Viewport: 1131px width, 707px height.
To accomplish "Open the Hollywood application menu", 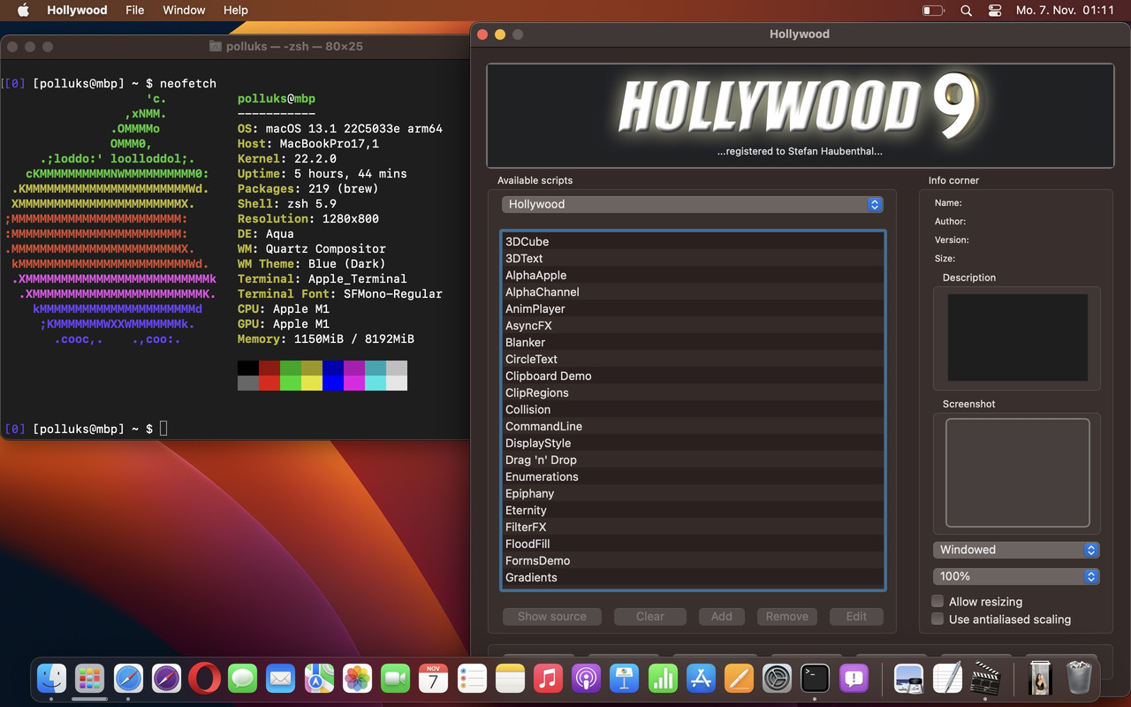I will tap(77, 11).
